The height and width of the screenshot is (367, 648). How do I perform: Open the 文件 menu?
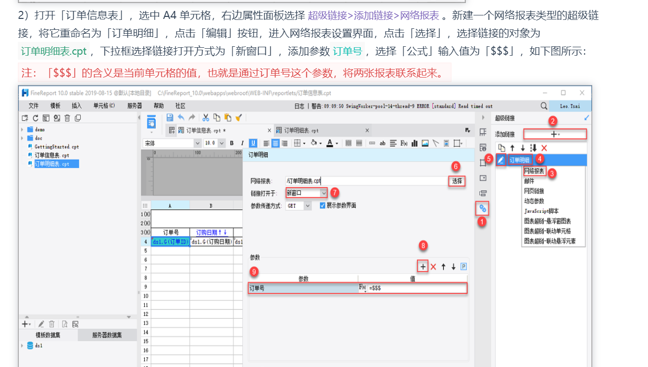click(x=33, y=106)
